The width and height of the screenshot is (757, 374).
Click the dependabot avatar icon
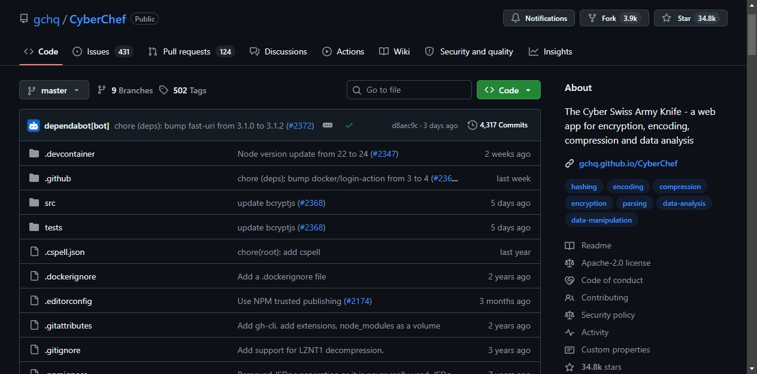34,126
